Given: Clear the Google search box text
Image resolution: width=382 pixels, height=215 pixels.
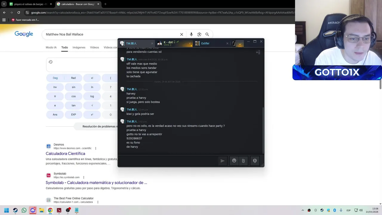Looking at the screenshot, I should tap(181, 34).
